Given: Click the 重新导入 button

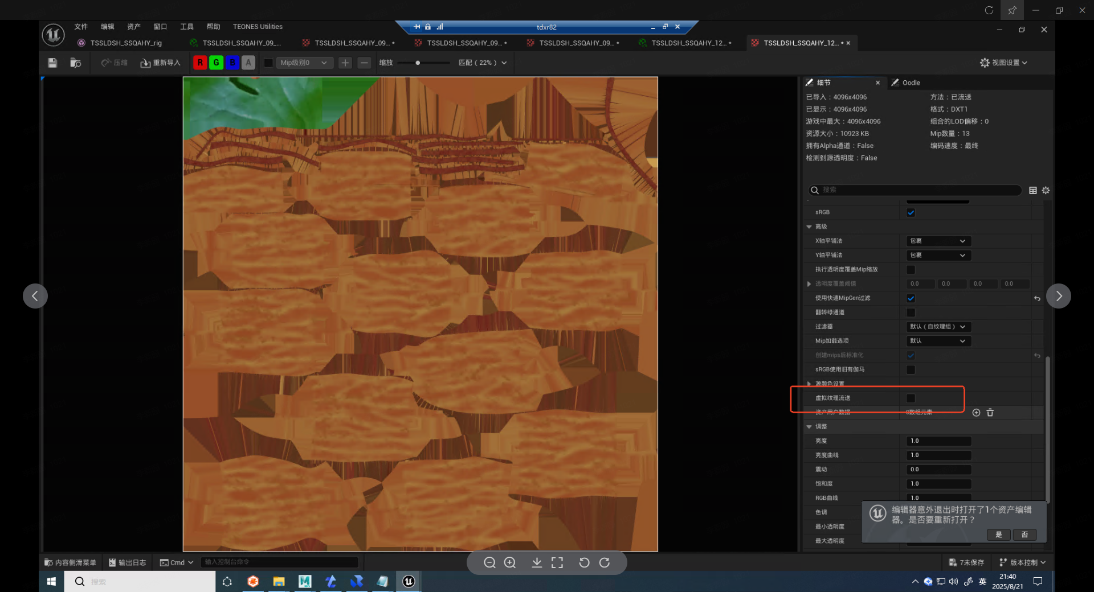Looking at the screenshot, I should click(160, 63).
